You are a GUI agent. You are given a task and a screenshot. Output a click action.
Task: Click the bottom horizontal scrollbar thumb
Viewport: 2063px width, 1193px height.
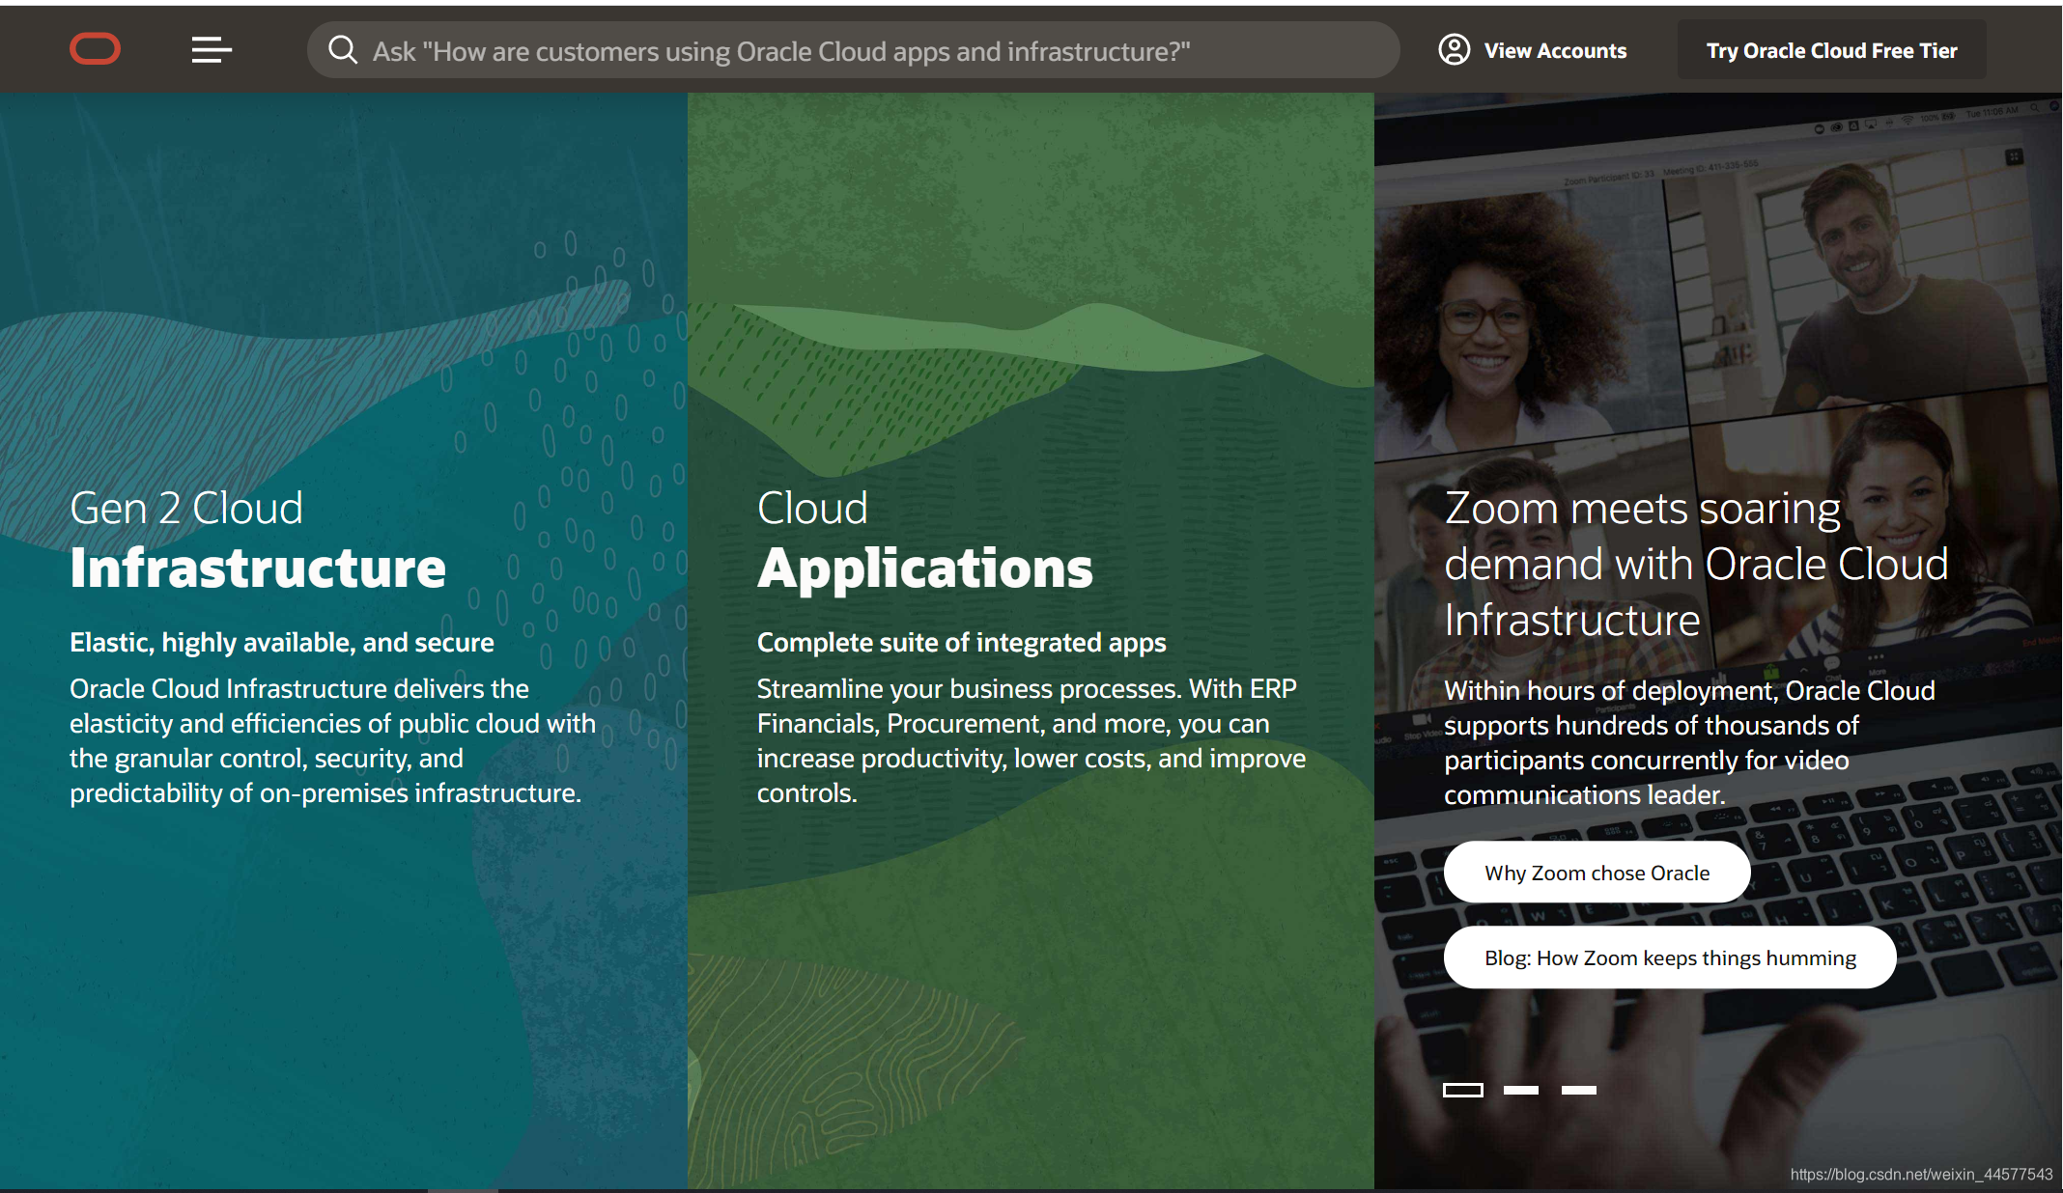coord(462,1189)
